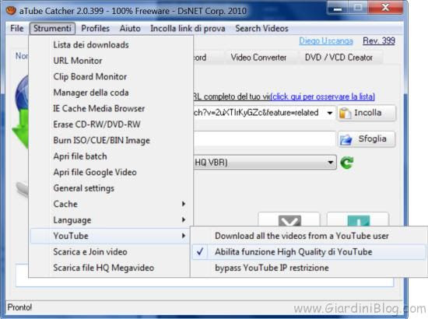This screenshot has width=428, height=319.
Task: Expand the Language submenu
Action: coord(110,220)
